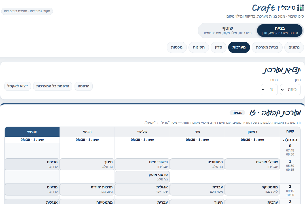Open the אנגלית lesson card with שקד יערי

(x=142, y=190)
